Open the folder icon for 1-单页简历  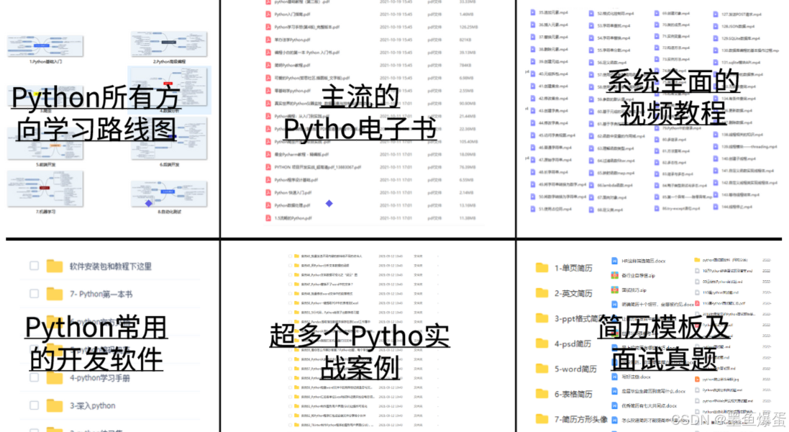coord(542,266)
